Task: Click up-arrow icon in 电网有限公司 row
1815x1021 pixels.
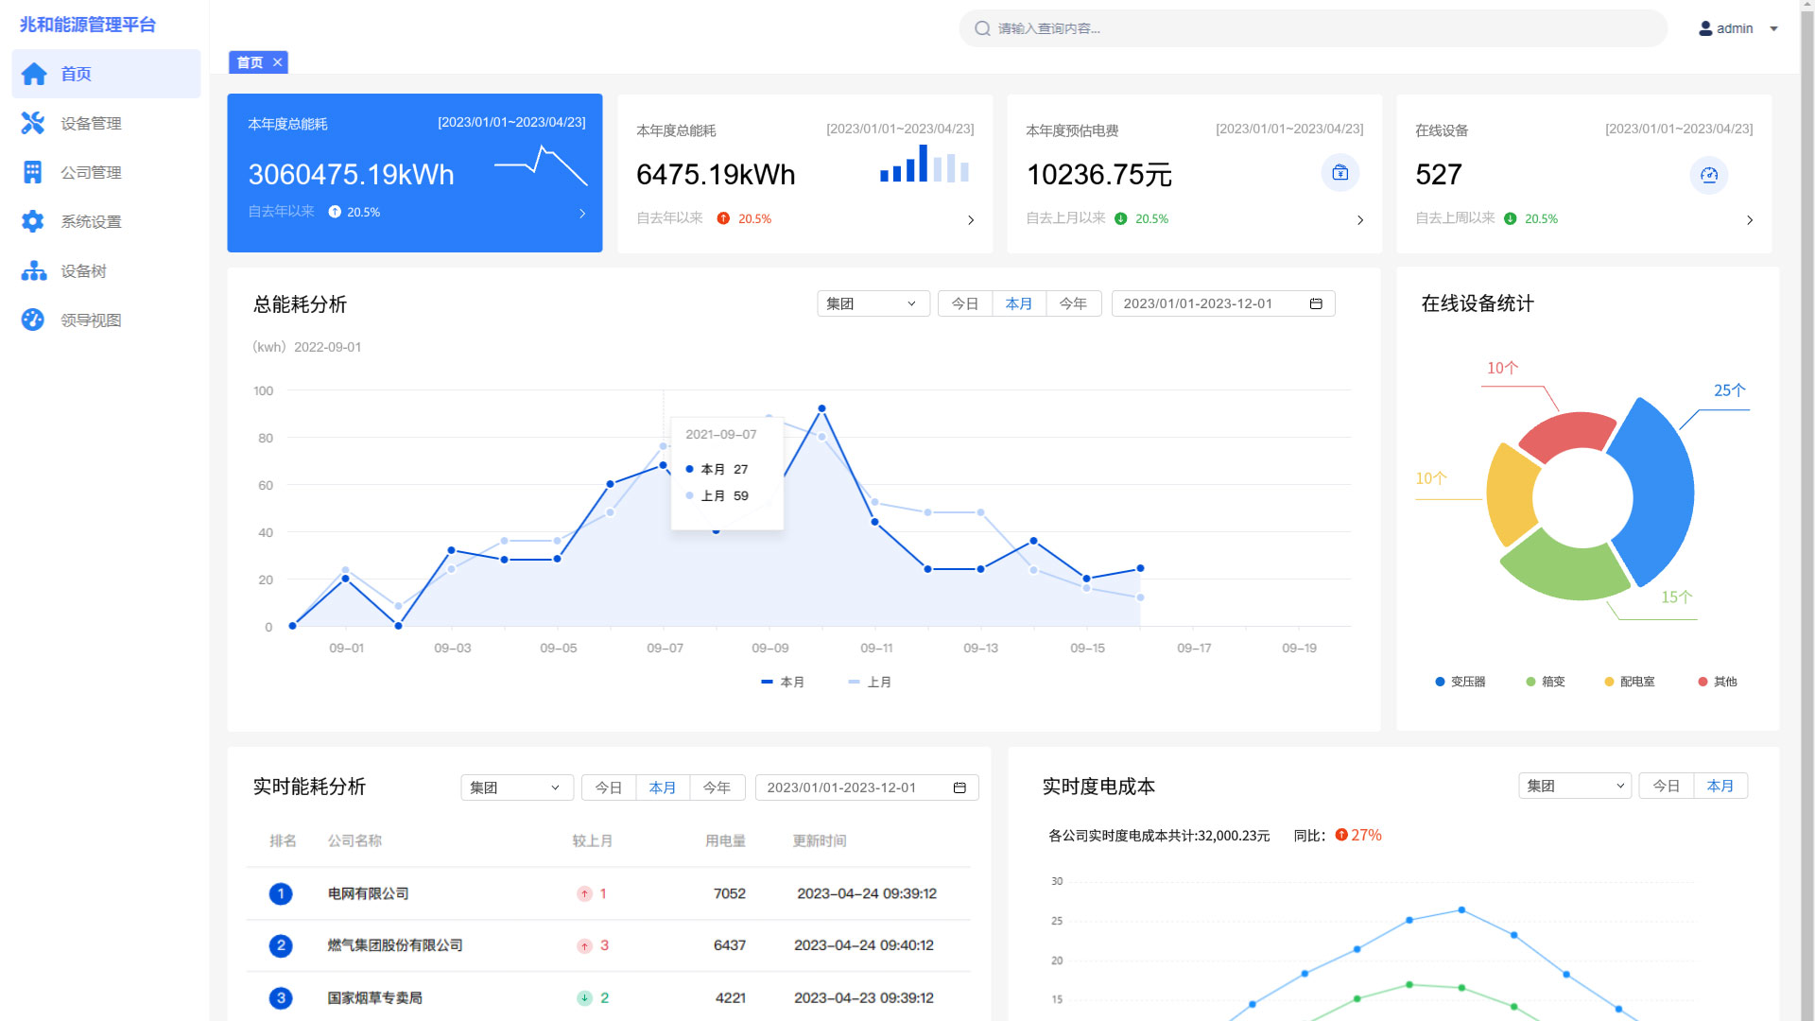Action: [x=584, y=893]
